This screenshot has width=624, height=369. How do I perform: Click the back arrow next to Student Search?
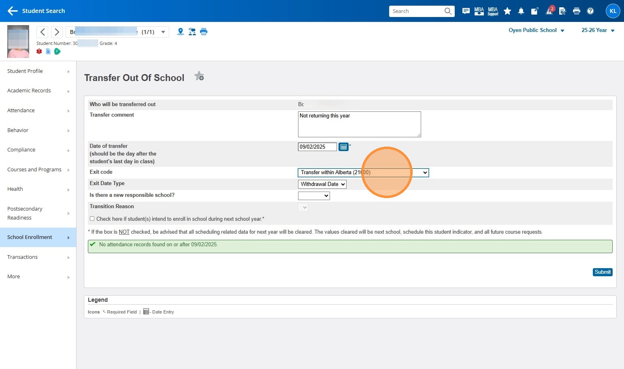point(13,11)
